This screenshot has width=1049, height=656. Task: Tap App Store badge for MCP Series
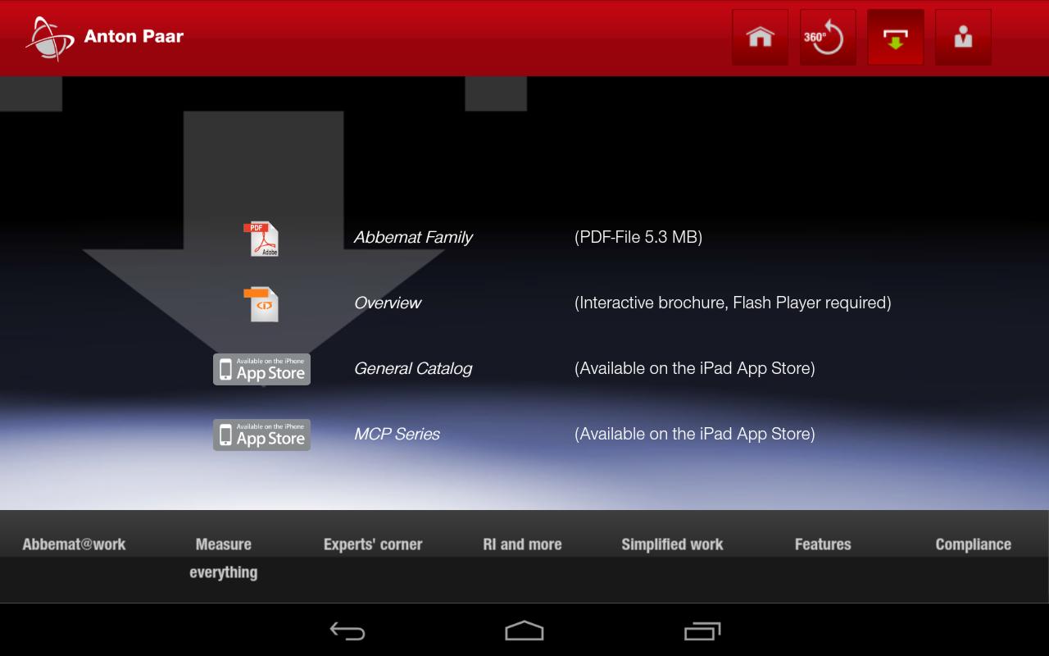261,435
